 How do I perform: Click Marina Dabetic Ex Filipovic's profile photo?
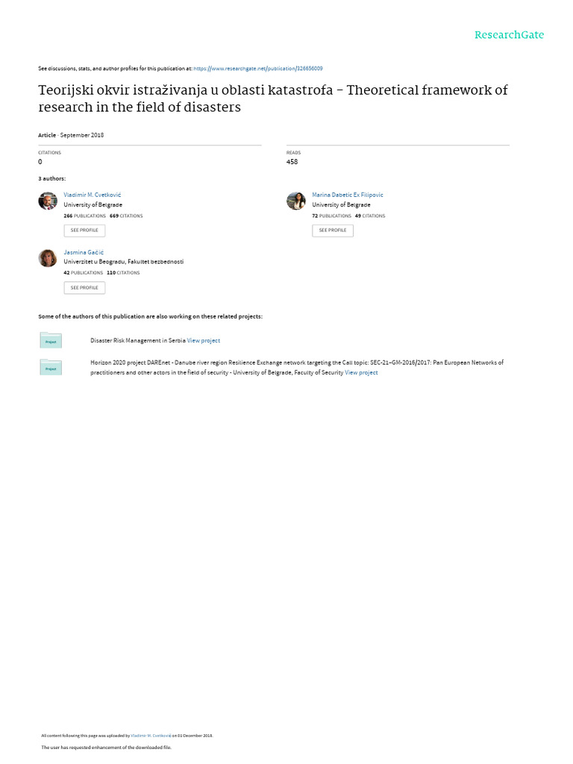(296, 201)
